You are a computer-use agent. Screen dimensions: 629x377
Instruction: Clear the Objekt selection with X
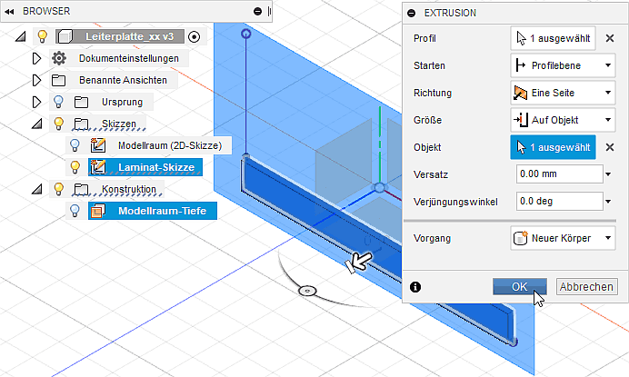tap(610, 146)
